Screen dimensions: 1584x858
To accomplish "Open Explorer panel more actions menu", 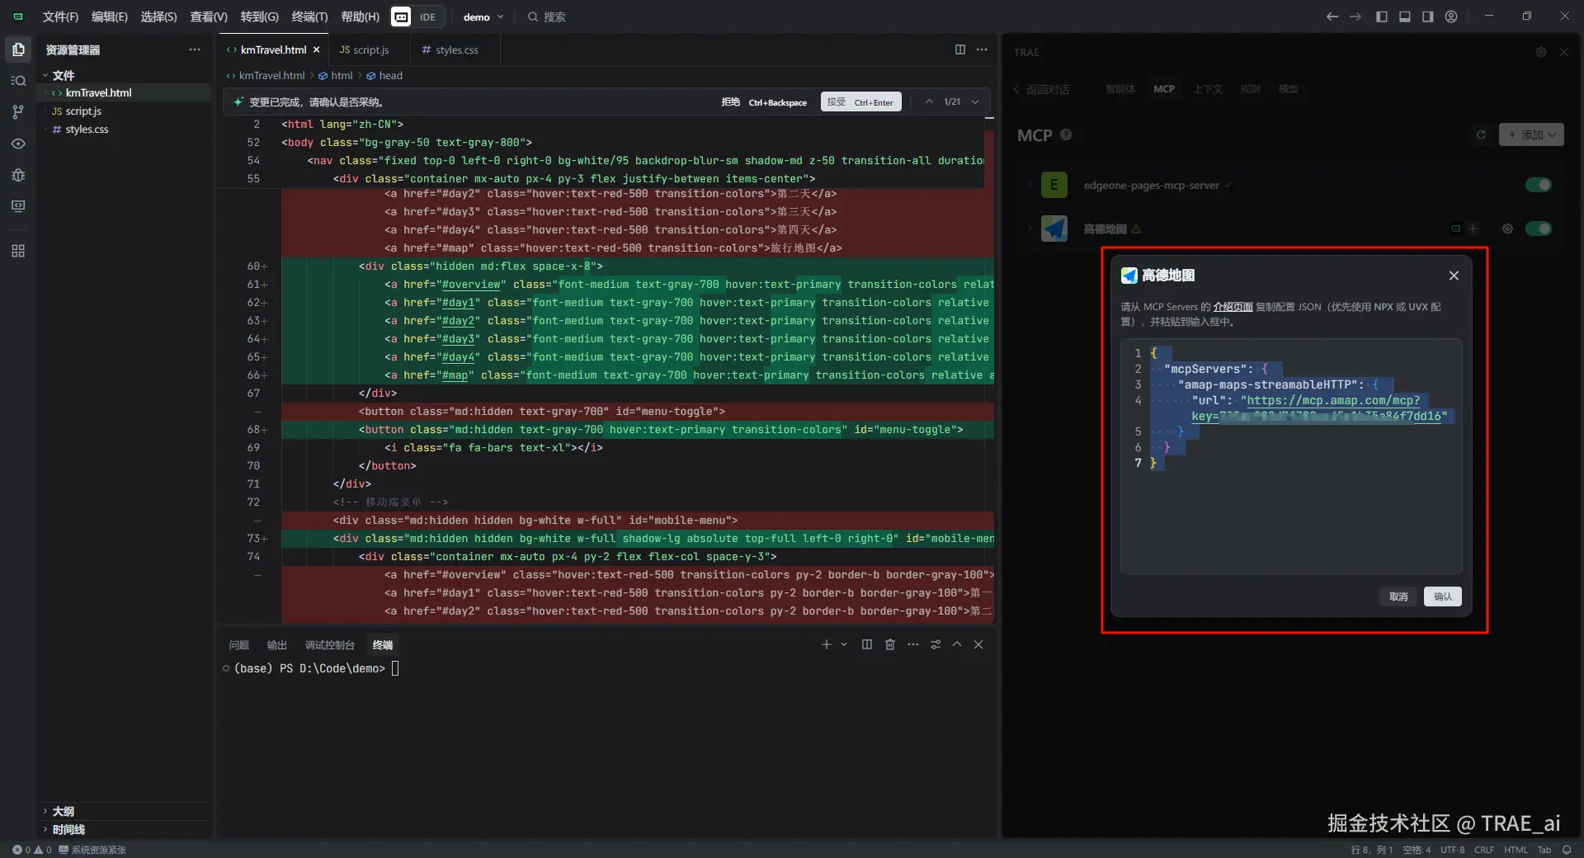I will click(195, 49).
